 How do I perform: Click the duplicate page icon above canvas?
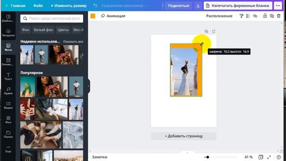(206, 31)
